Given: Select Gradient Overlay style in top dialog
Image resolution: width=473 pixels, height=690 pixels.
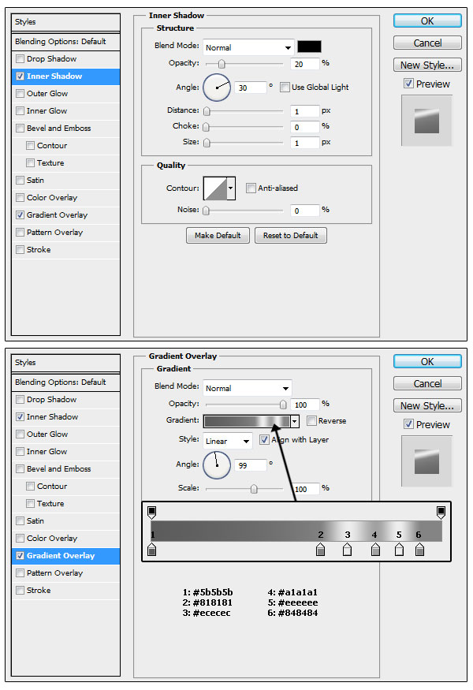Looking at the screenshot, I should point(66,214).
